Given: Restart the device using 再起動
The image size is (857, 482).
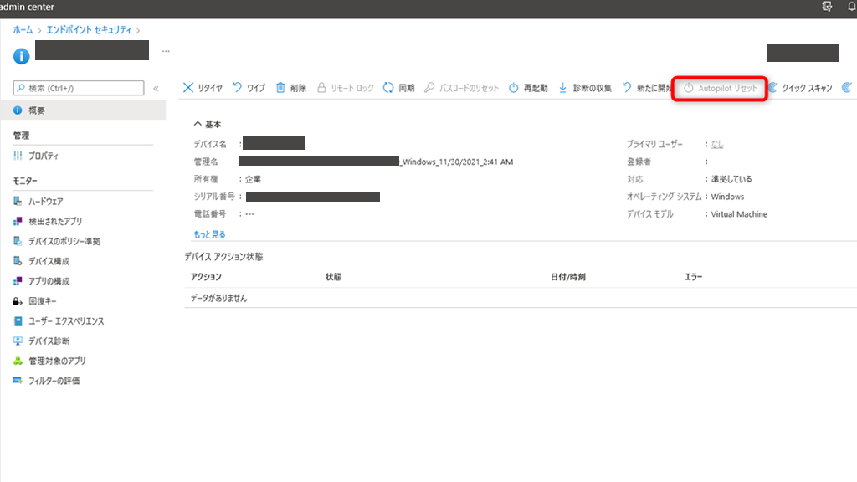Looking at the screenshot, I should 530,86.
